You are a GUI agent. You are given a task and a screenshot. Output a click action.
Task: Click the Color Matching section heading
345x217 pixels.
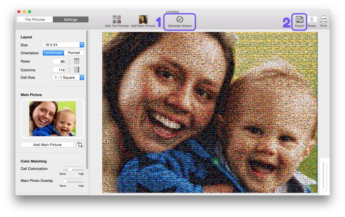point(34,161)
